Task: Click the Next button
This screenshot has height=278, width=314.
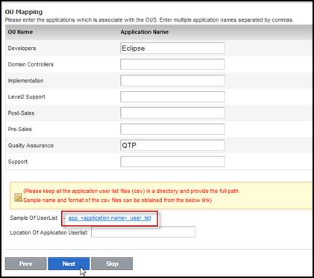Action: pos(69,264)
